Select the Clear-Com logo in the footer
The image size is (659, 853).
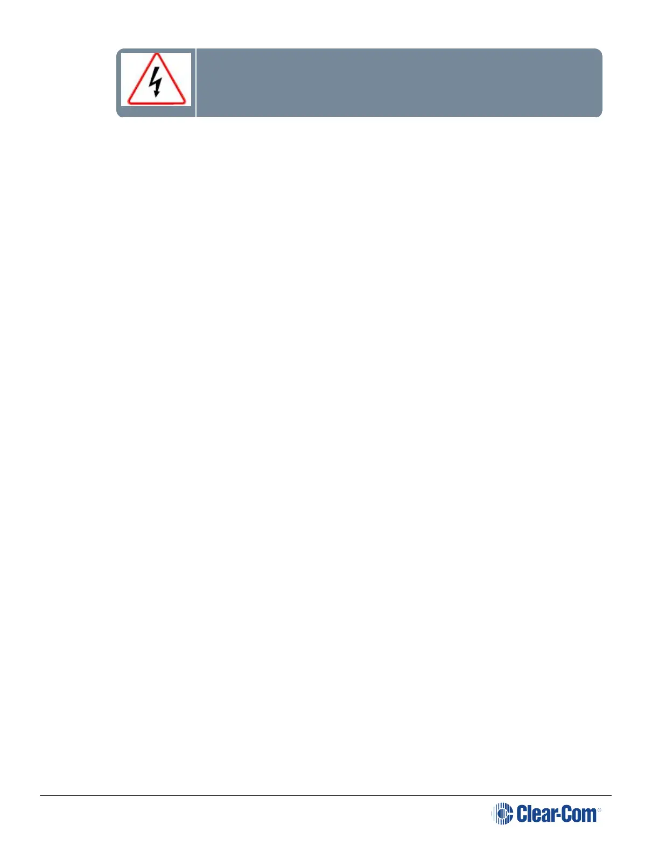546,813
